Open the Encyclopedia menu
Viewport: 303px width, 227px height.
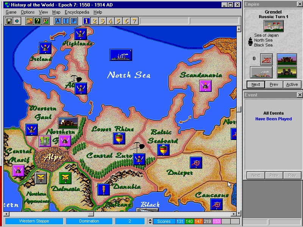click(x=77, y=12)
